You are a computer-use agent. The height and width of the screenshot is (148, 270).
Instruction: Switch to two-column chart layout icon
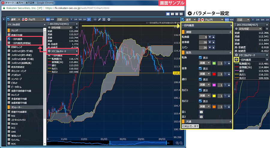point(172,14)
